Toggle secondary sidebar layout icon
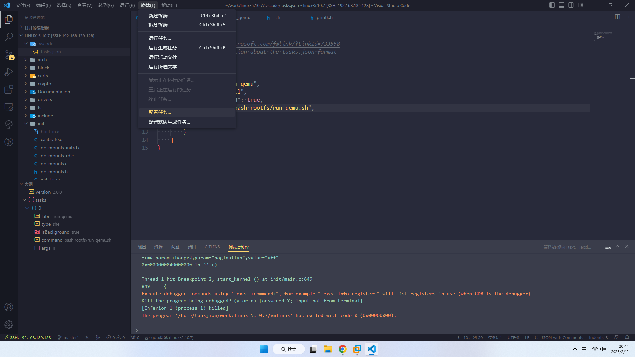This screenshot has width=635, height=357. tap(571, 5)
